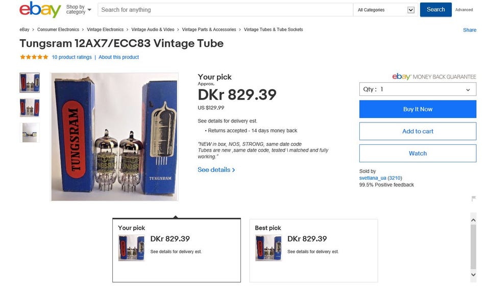
Task: Select the Your pick offer card
Action: pos(177,250)
